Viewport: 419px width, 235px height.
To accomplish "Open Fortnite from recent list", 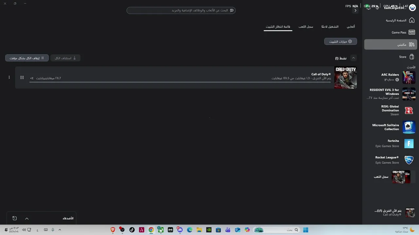I will pyautogui.click(x=391, y=143).
